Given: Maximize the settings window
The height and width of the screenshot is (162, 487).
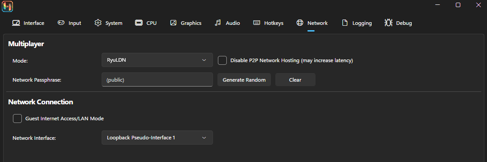Looking at the screenshot, I should pos(458,5).
